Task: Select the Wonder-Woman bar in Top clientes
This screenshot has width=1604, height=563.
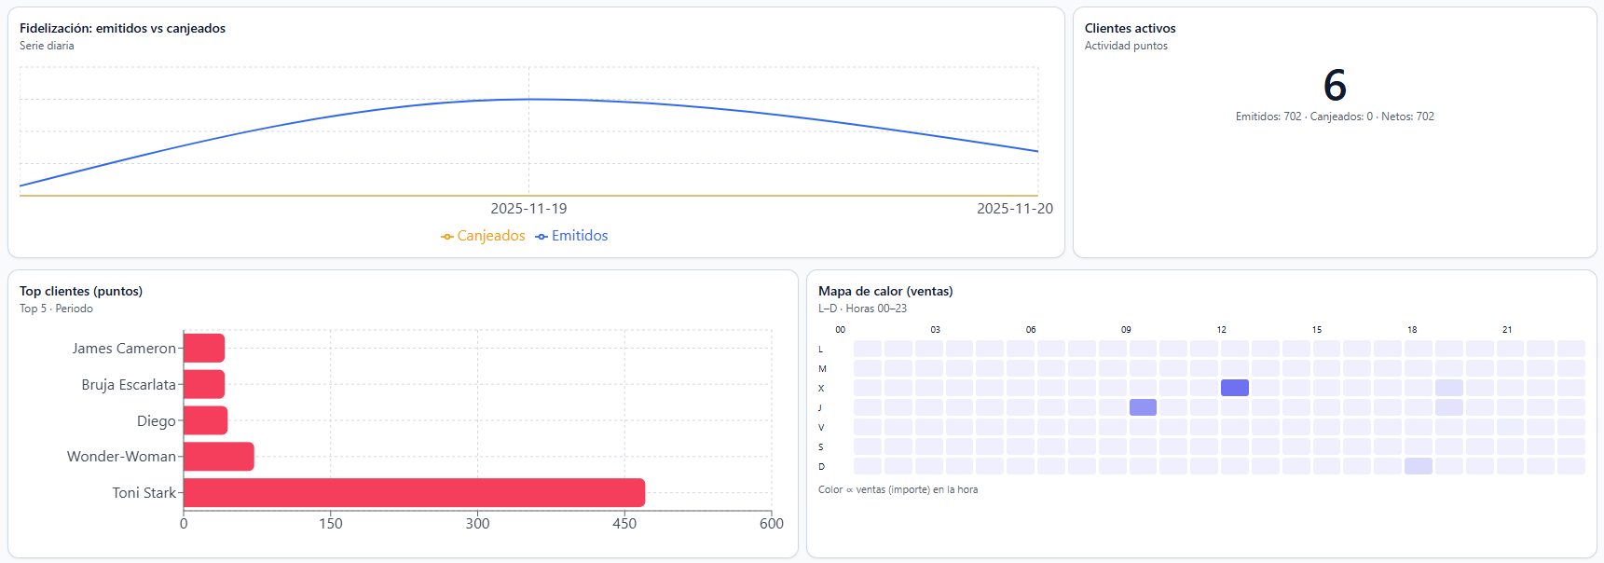Action: (x=219, y=457)
